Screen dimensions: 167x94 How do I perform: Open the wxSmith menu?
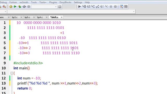coord(24,2)
